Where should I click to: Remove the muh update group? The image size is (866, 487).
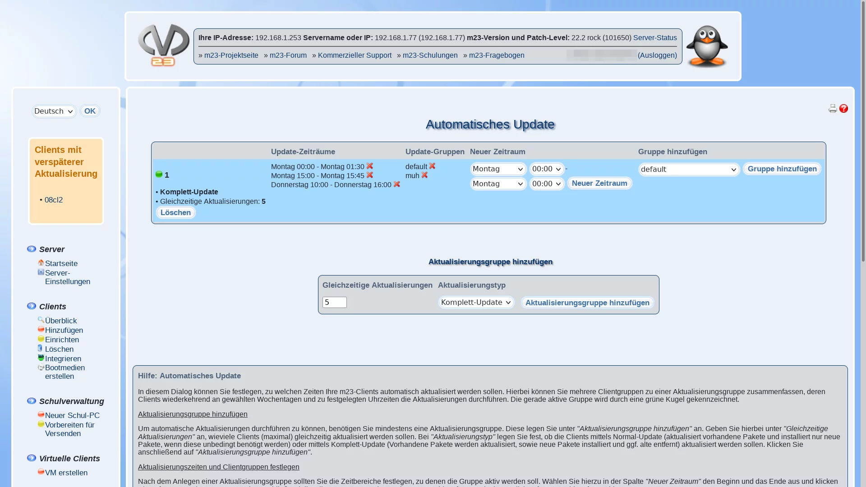click(x=425, y=175)
